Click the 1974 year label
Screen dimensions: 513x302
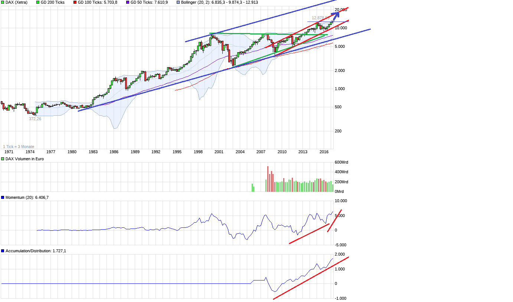point(30,152)
